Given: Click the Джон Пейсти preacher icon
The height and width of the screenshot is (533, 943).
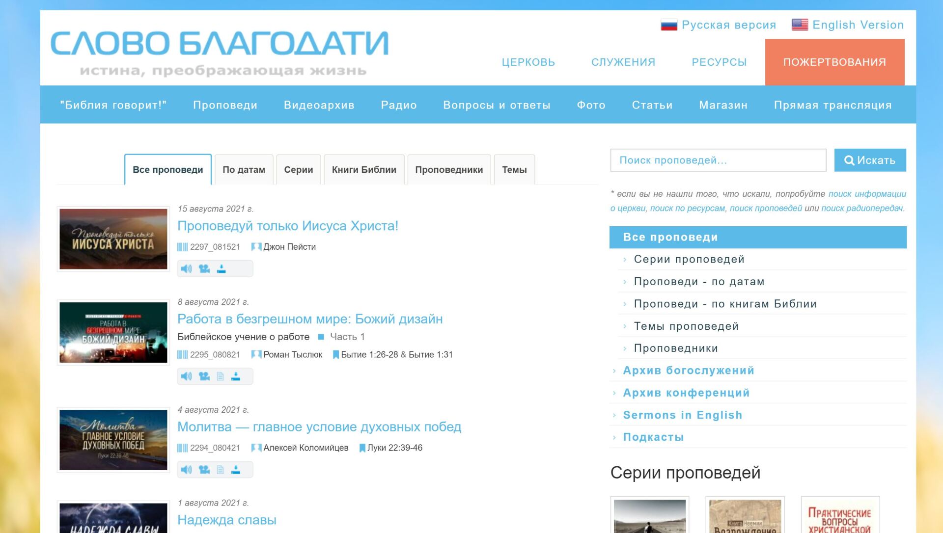Looking at the screenshot, I should pos(256,247).
